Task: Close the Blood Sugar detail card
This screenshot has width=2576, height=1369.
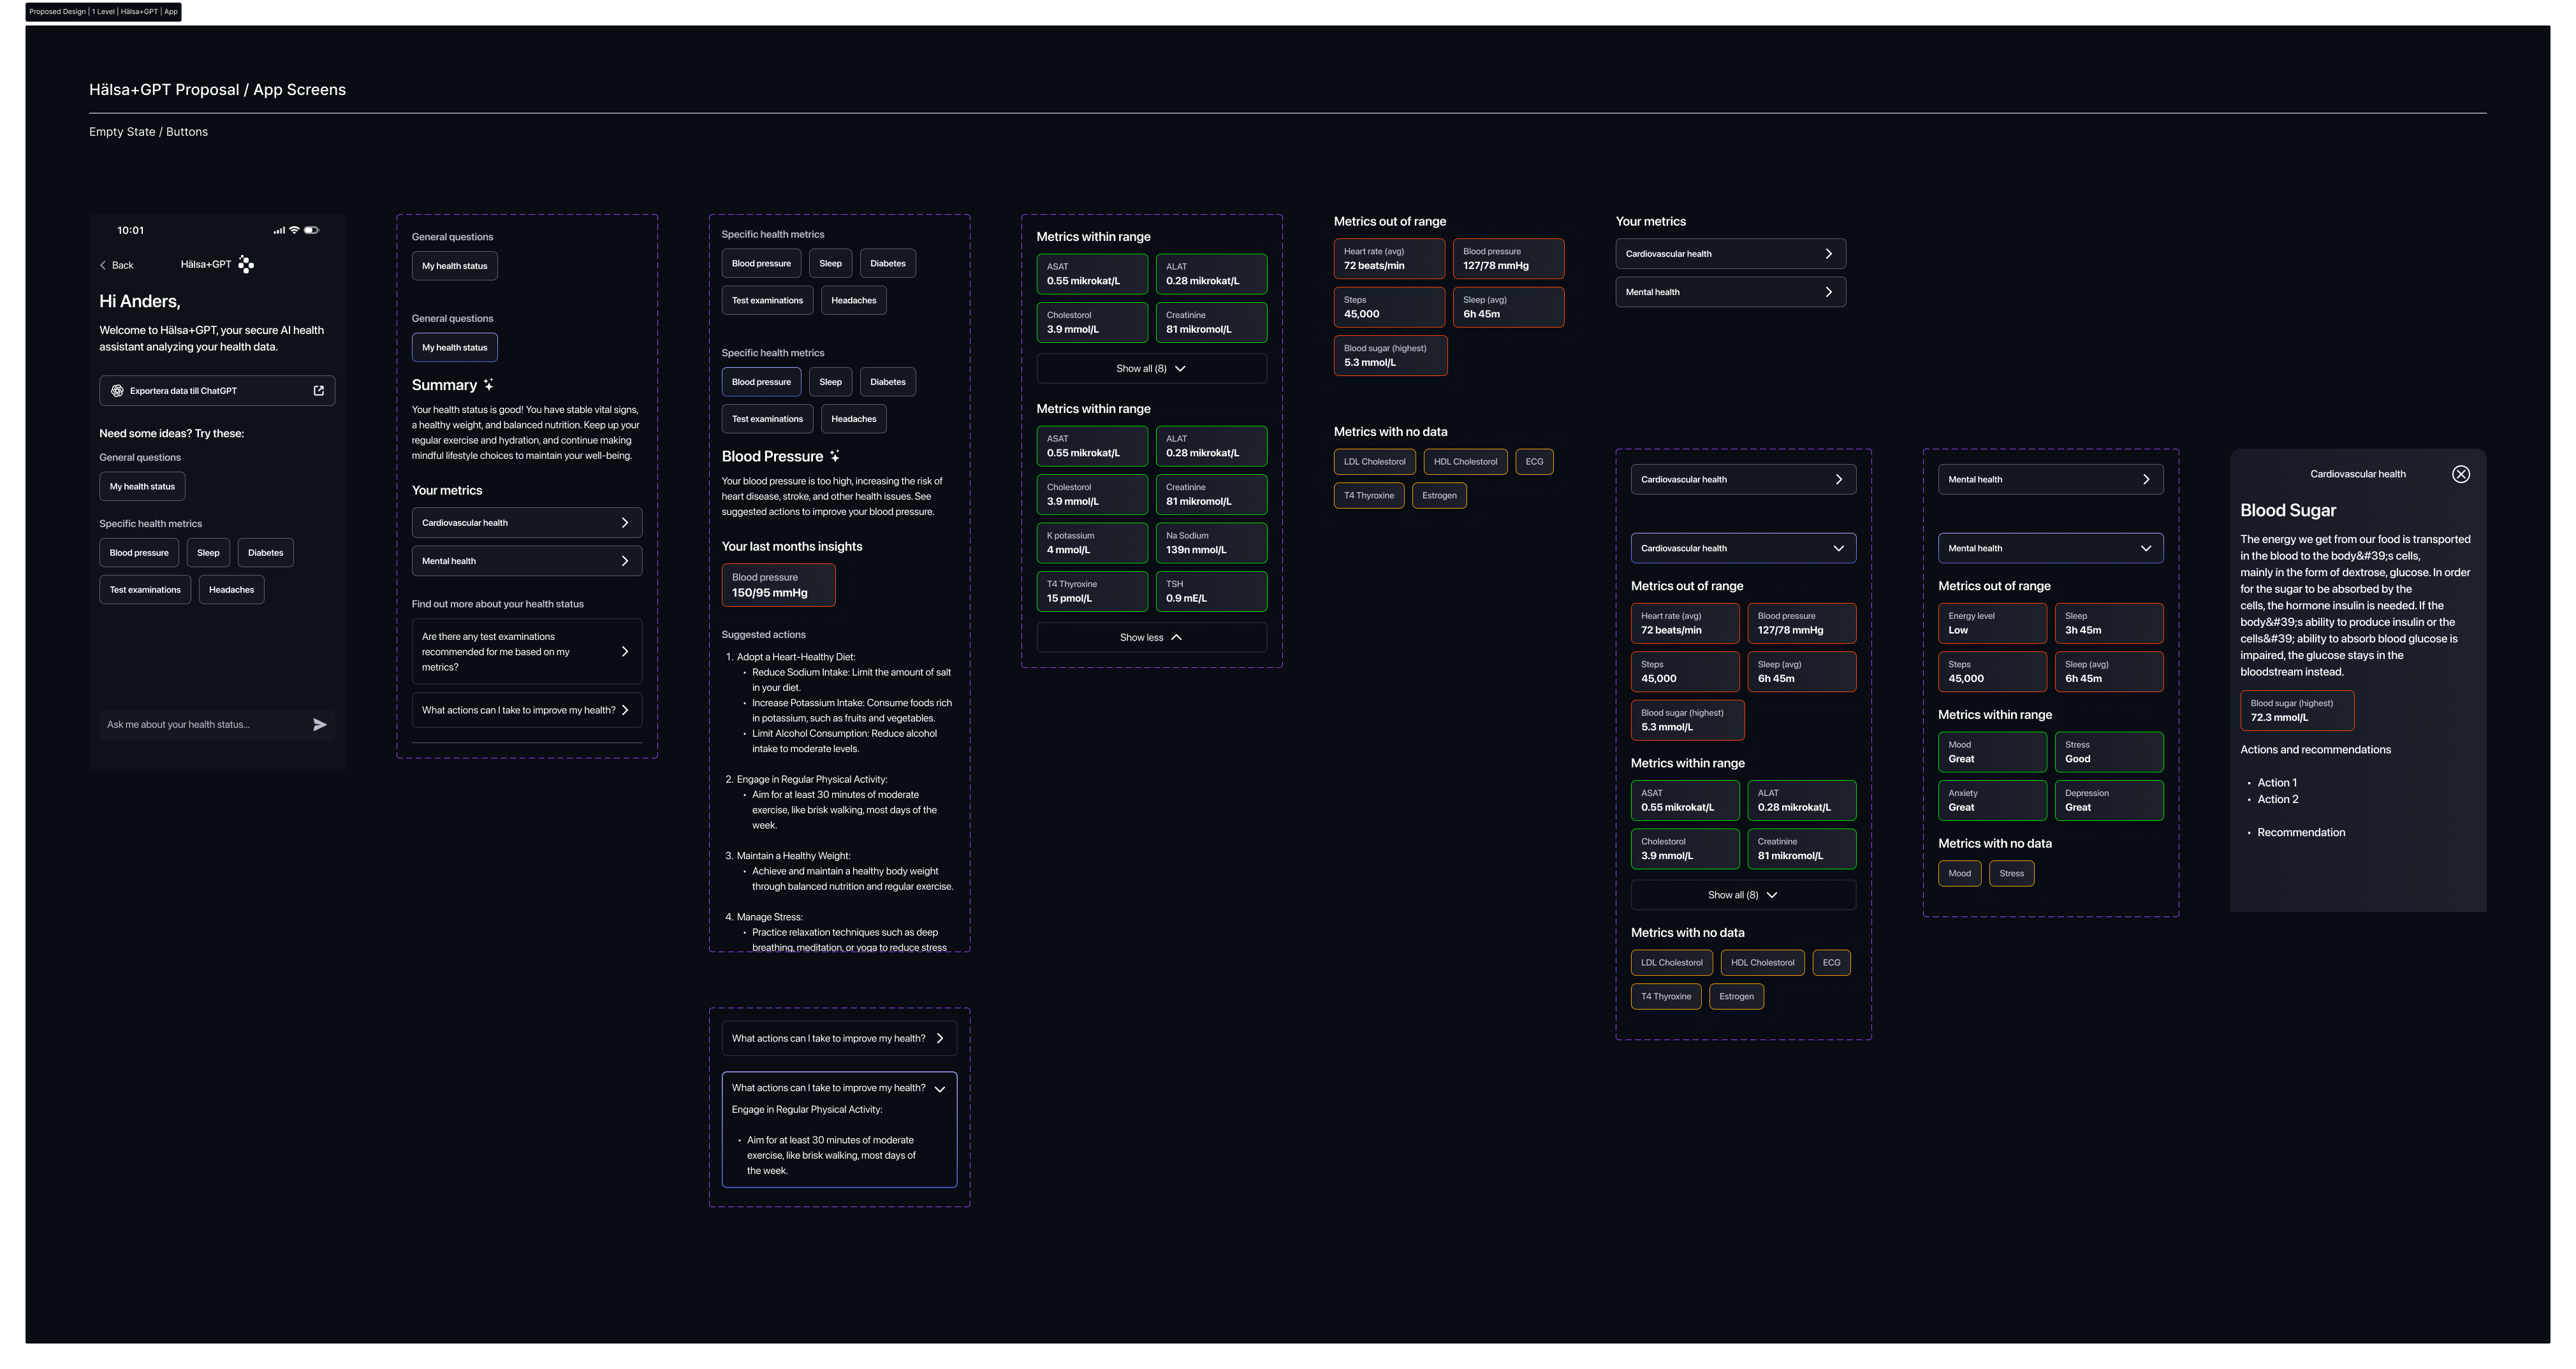Action: tap(2461, 474)
